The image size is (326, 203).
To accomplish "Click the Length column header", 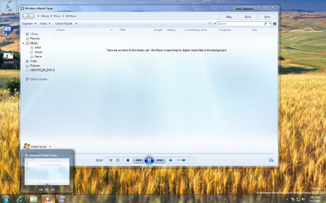I will [x=159, y=30].
